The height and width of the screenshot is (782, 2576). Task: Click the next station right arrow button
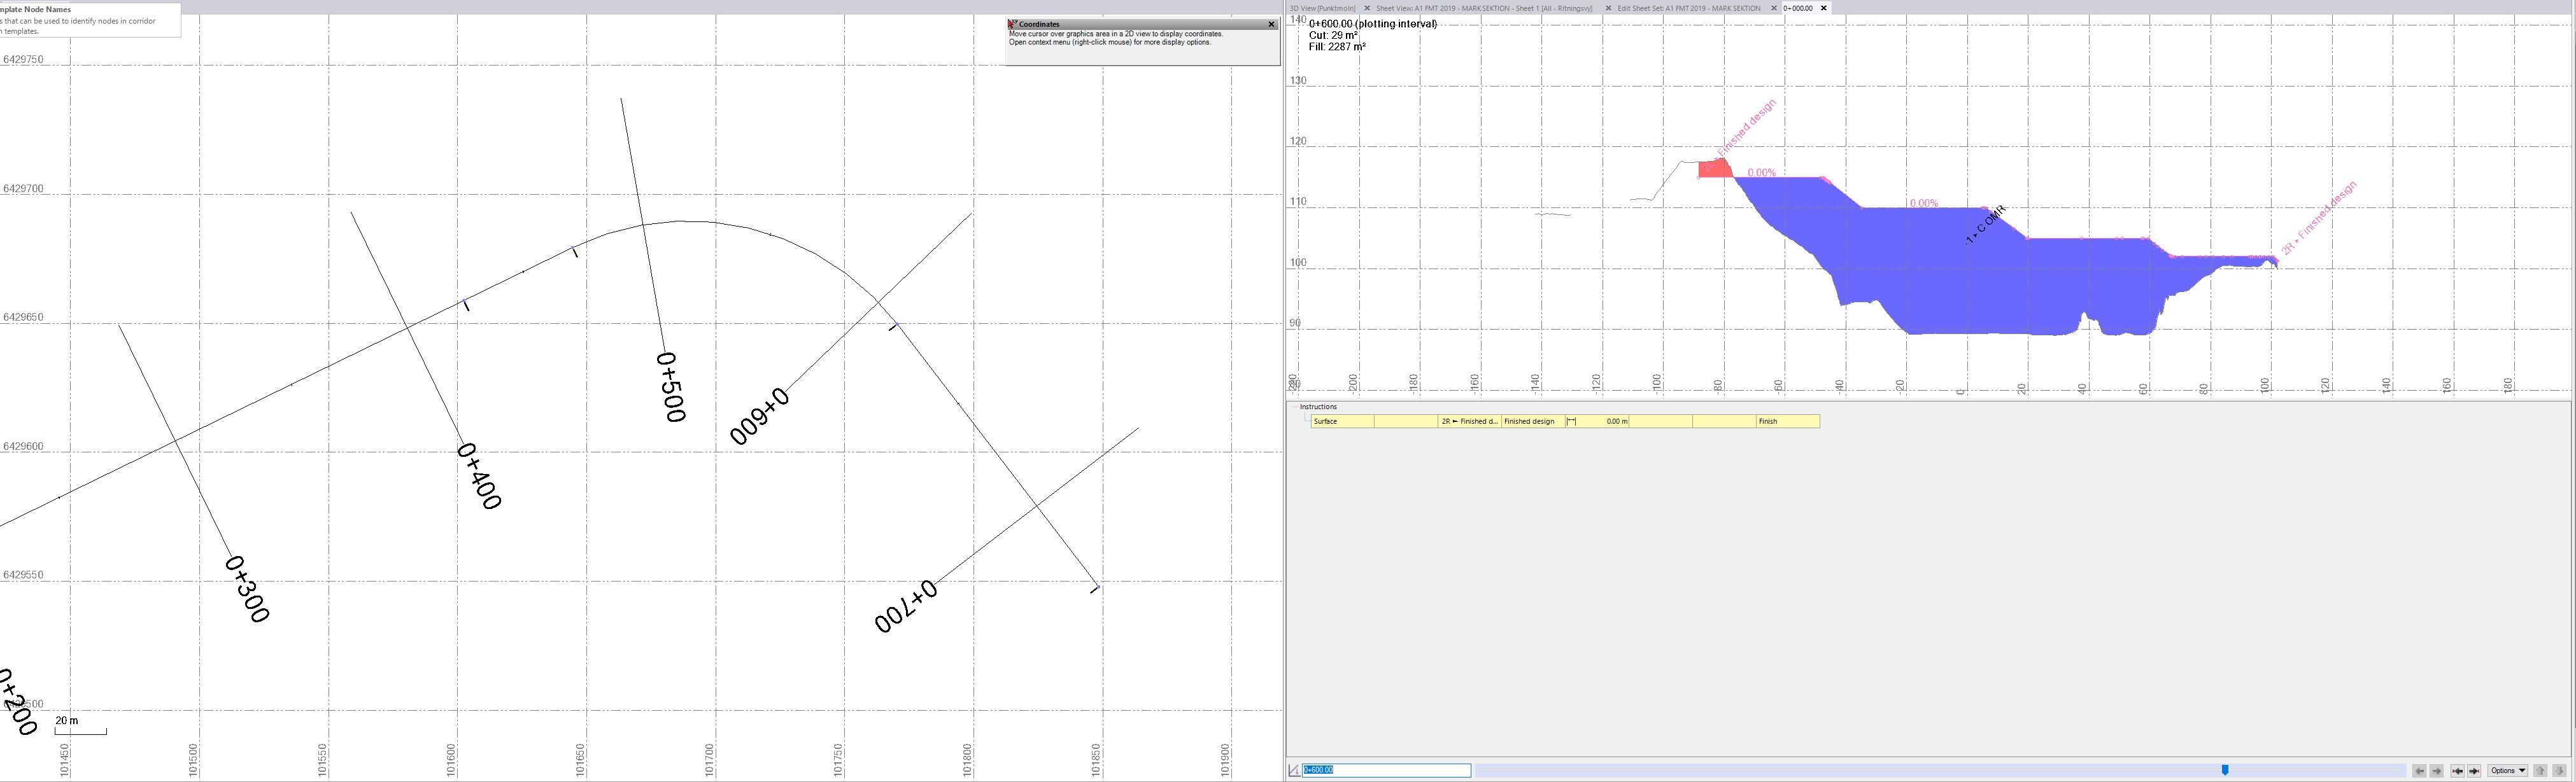click(2437, 771)
